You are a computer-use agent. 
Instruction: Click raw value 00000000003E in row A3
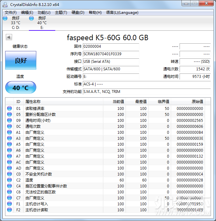(x=190, y=138)
